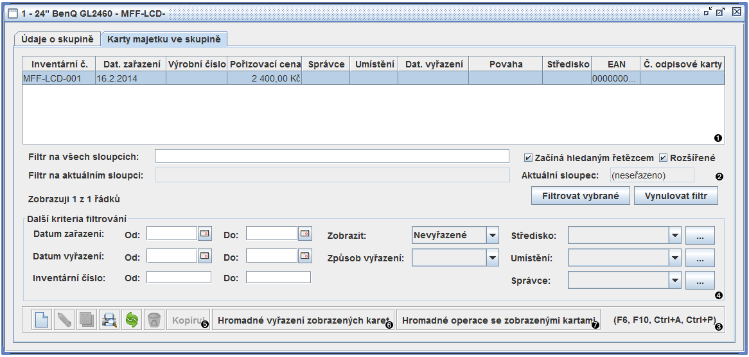749x357 pixels.
Task: Click the greyed-out trash bin delete icon
Action: (154, 319)
